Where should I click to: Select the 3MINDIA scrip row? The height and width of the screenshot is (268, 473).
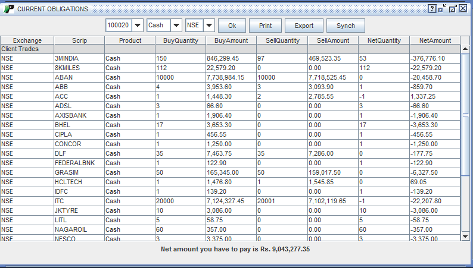tap(79, 58)
